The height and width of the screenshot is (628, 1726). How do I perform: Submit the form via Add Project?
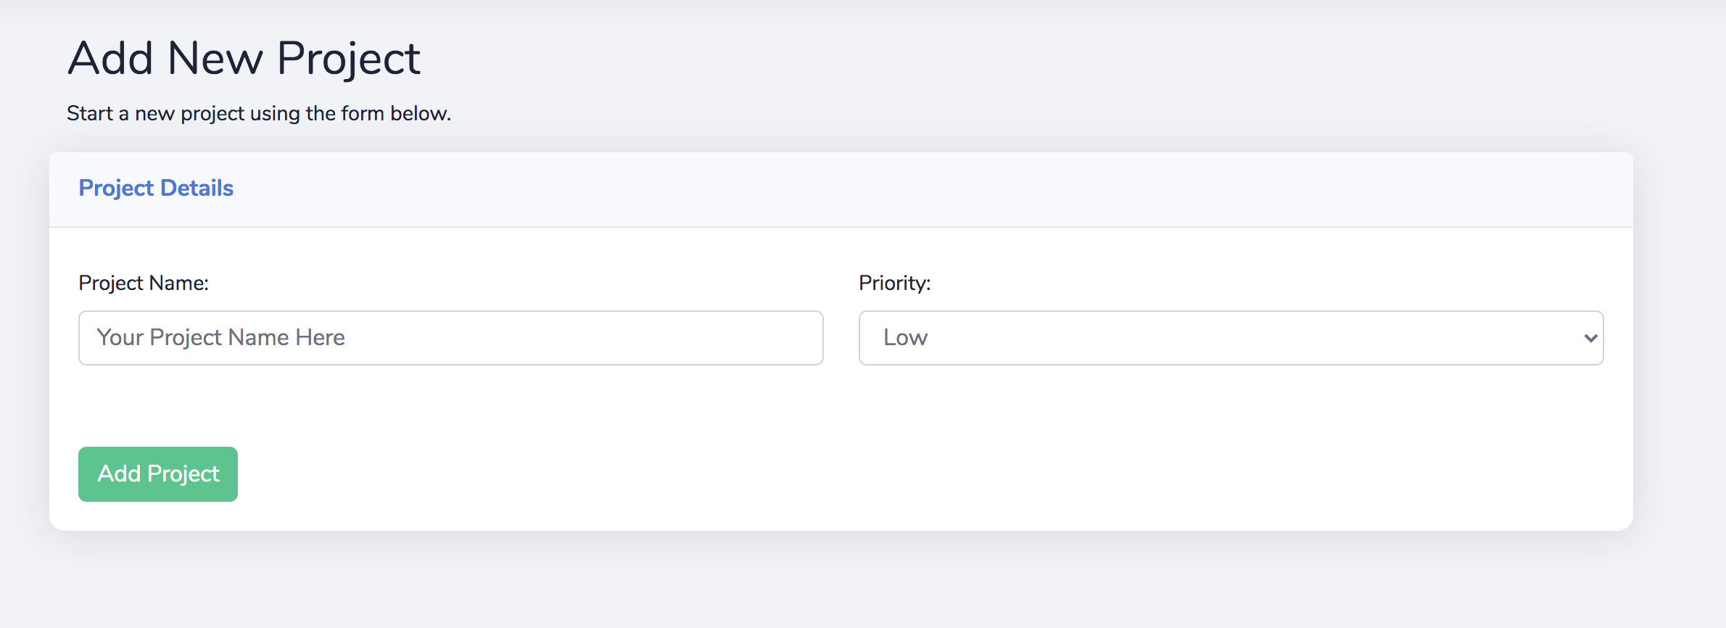pyautogui.click(x=158, y=474)
